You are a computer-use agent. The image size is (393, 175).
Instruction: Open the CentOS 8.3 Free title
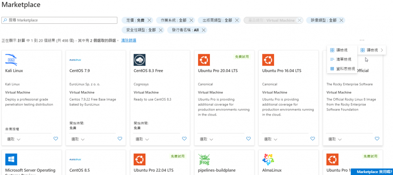pyautogui.click(x=149, y=71)
